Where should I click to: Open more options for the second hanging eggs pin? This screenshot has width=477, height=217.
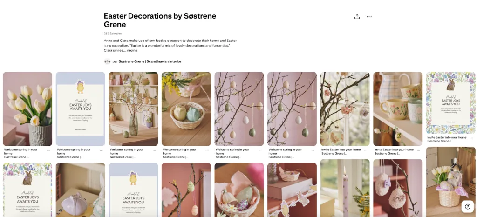(x=313, y=150)
